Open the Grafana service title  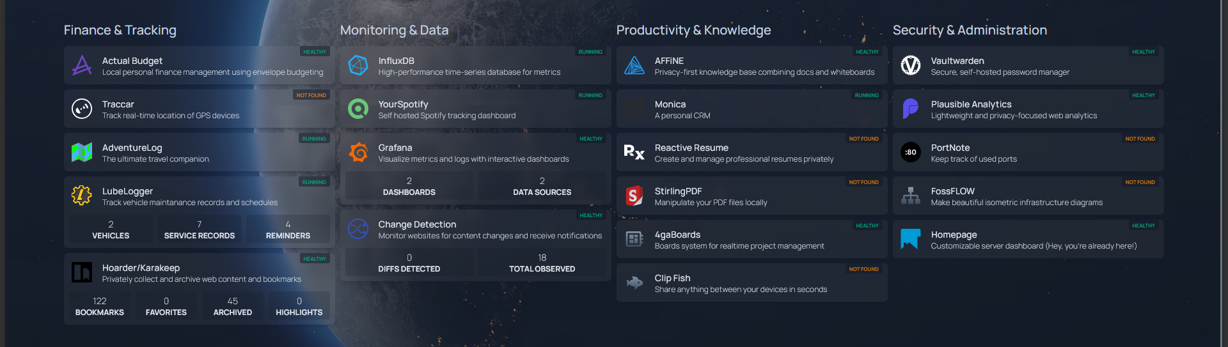[395, 148]
